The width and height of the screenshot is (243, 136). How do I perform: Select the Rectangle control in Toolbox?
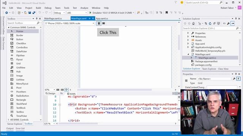[23, 100]
